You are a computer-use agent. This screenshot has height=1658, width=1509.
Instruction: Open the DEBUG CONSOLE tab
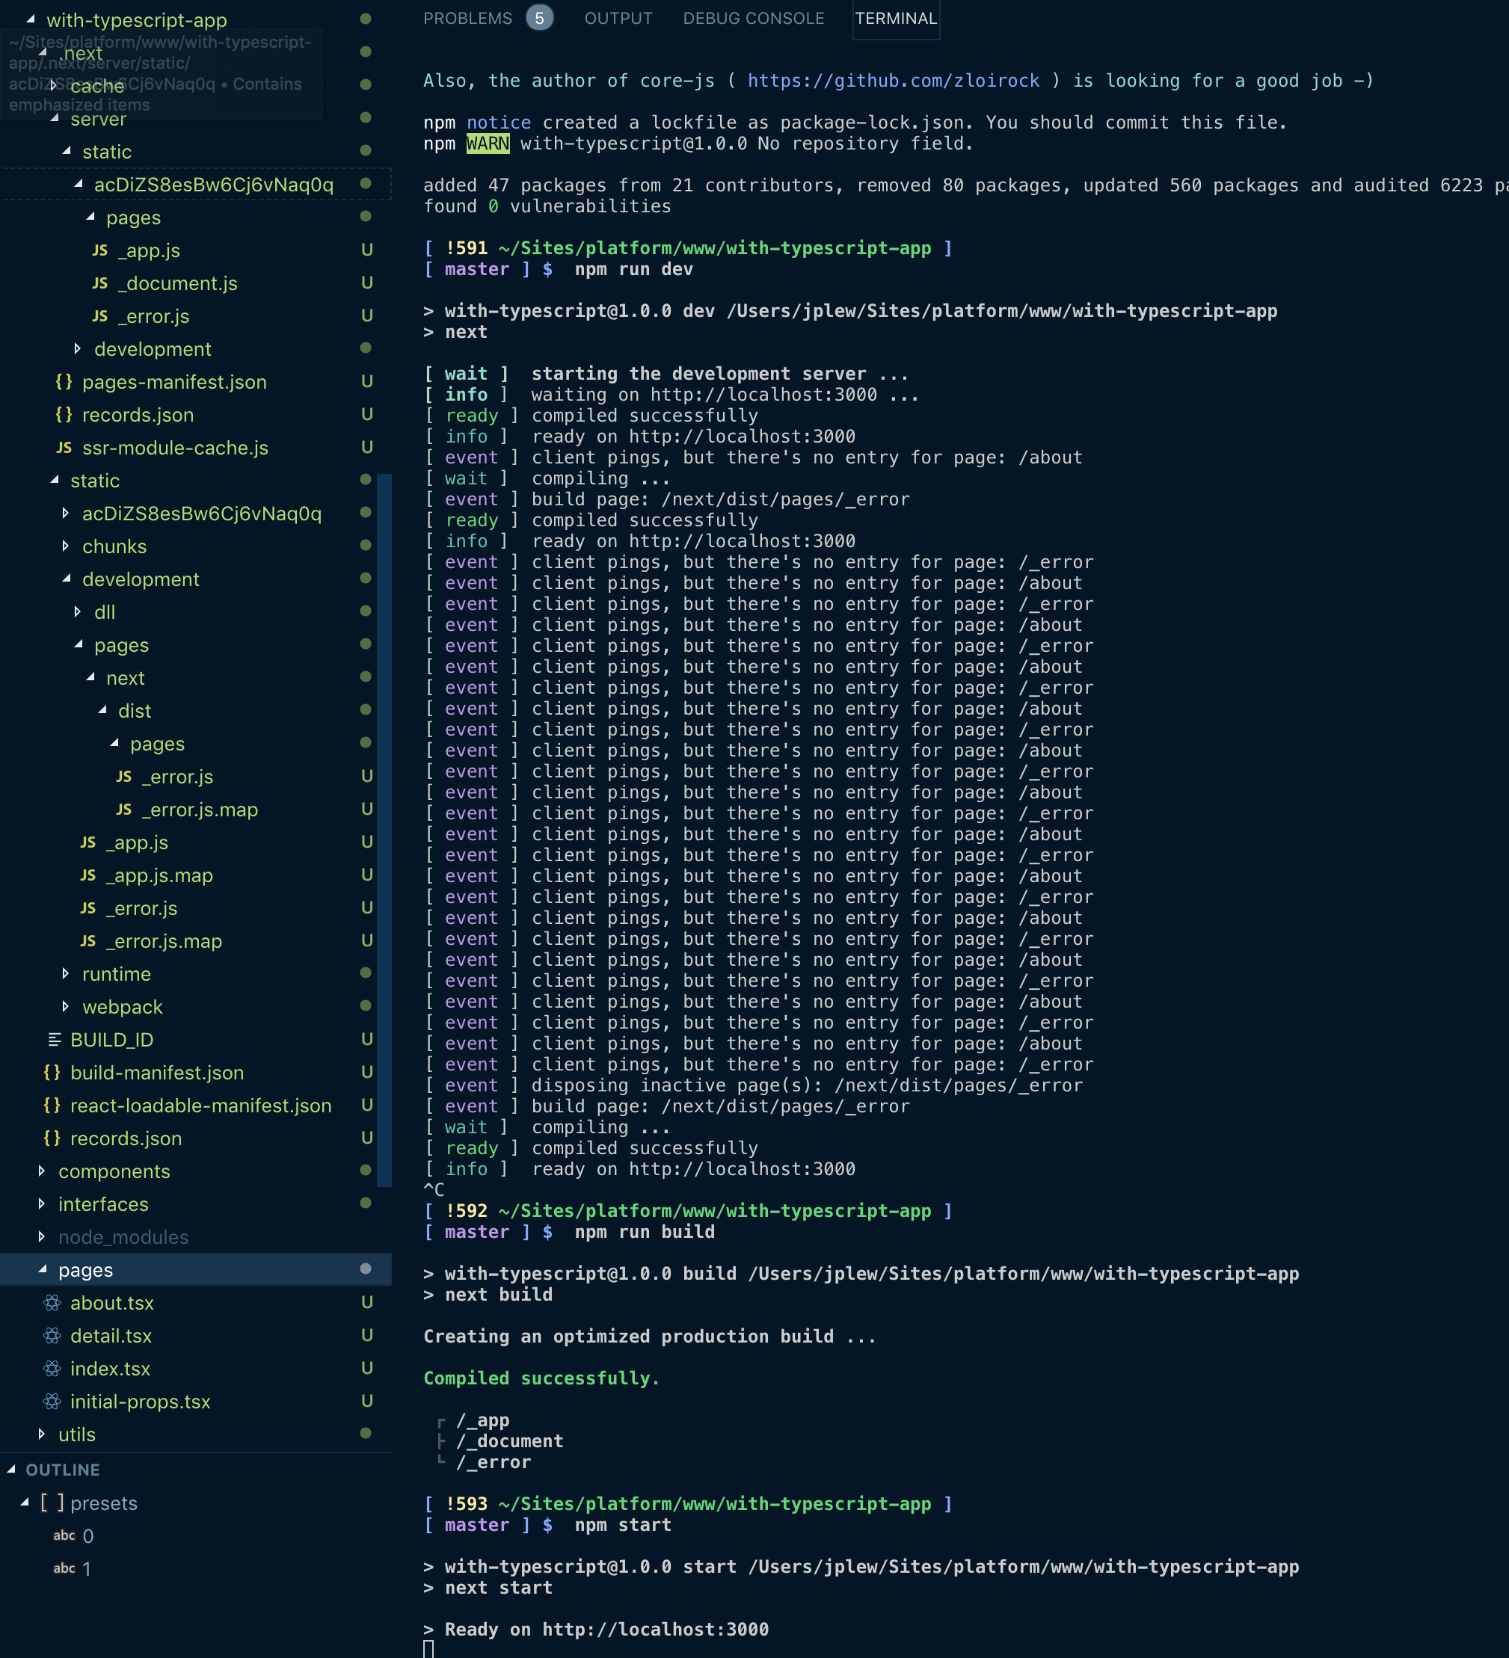(753, 18)
